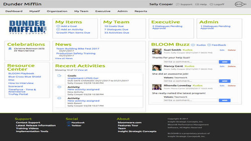Image resolution: width=251 pixels, height=141 pixels.
Task: Click the Facebook icon in the footer
Action: point(69,123)
